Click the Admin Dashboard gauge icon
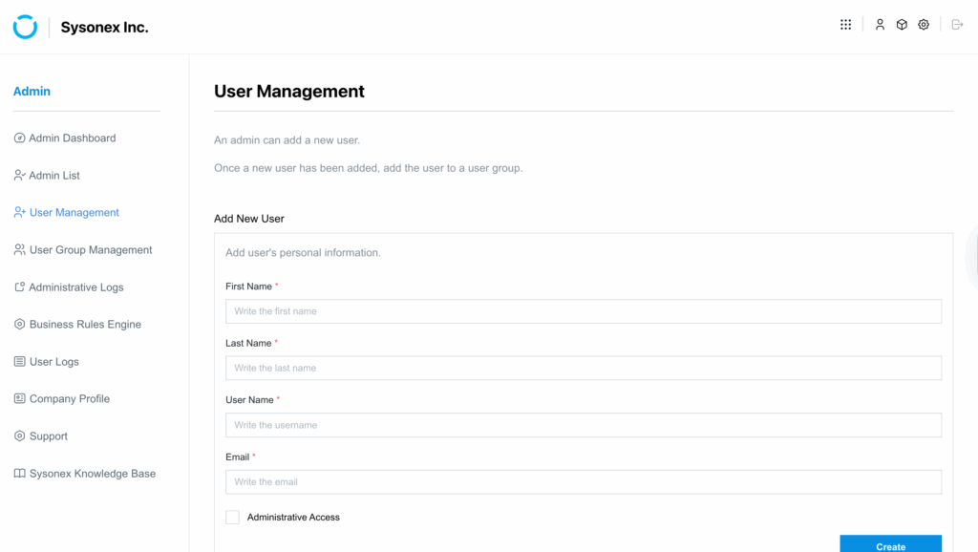Viewport: 978px width, 552px height. [19, 138]
